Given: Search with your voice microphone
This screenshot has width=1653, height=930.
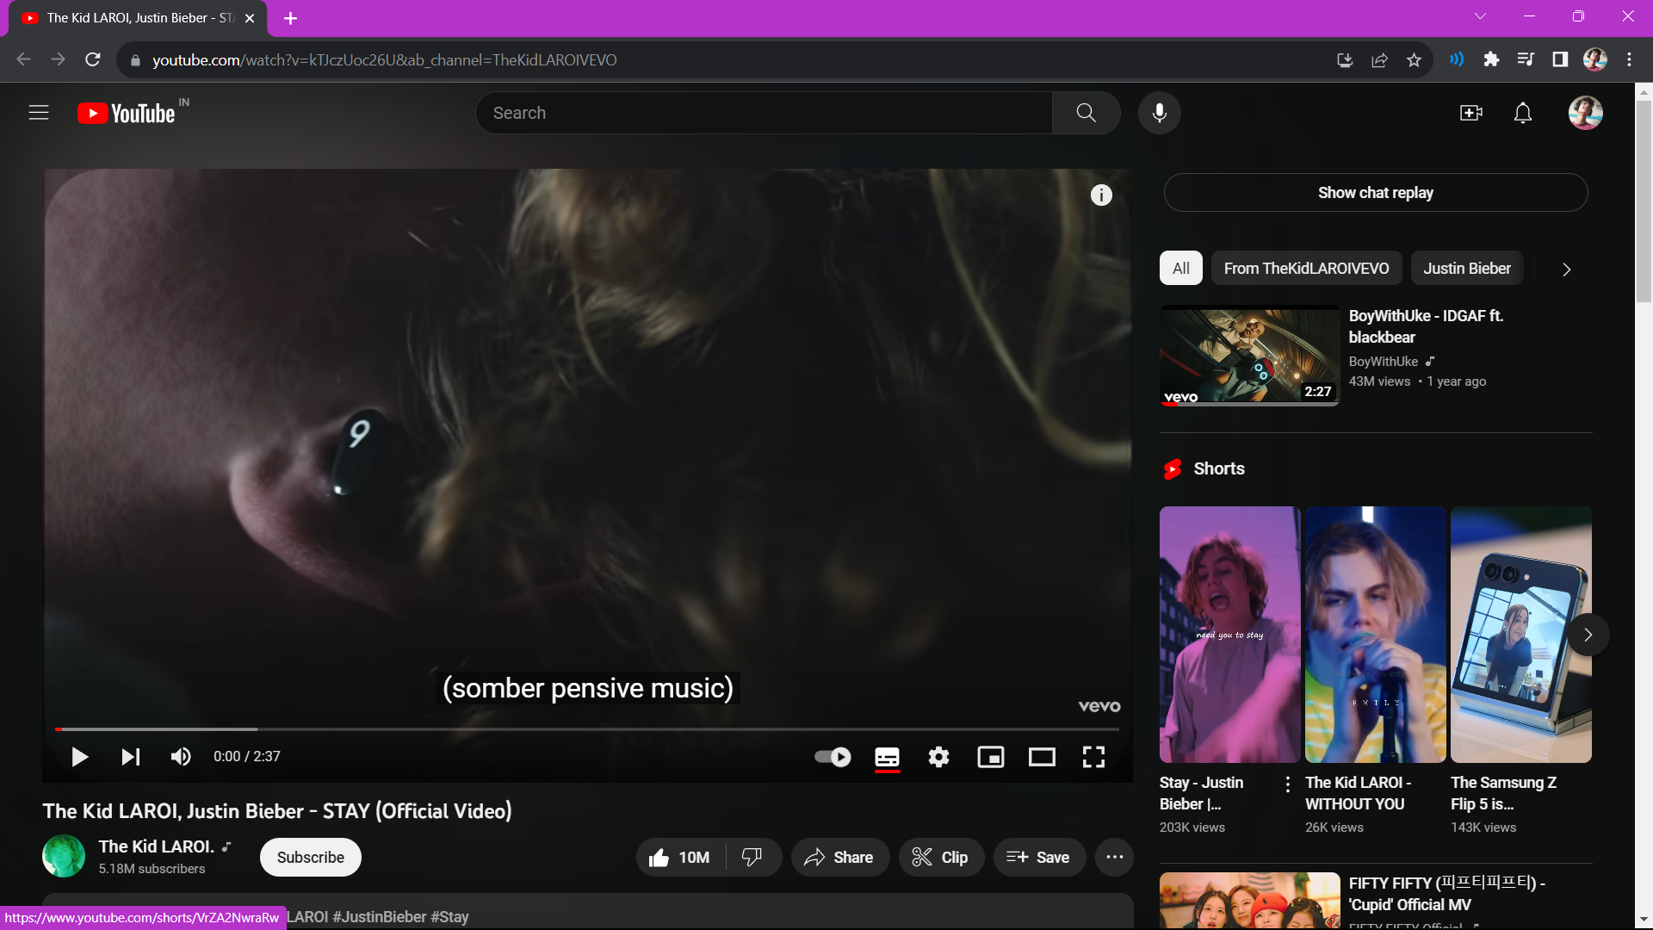Looking at the screenshot, I should coord(1159,113).
